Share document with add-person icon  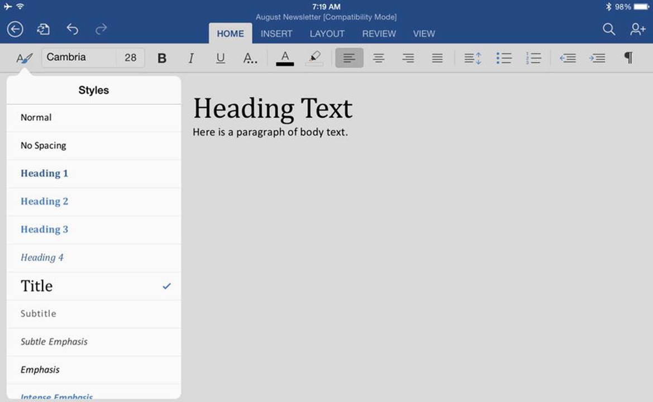(x=637, y=29)
